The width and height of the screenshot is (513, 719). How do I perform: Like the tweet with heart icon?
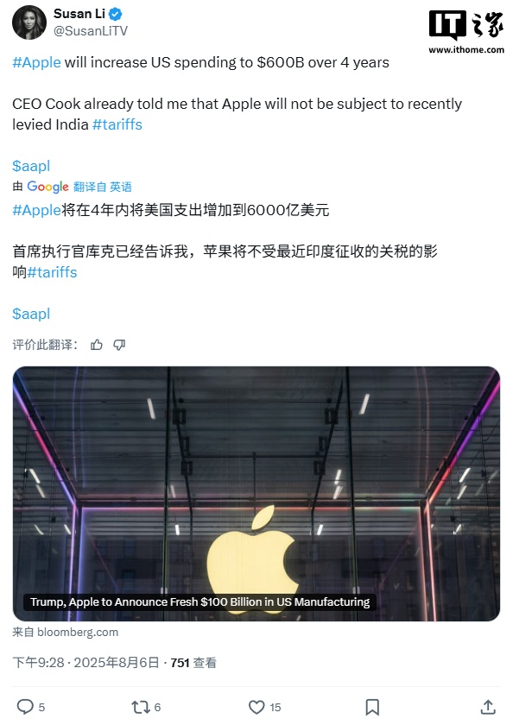coord(256,707)
